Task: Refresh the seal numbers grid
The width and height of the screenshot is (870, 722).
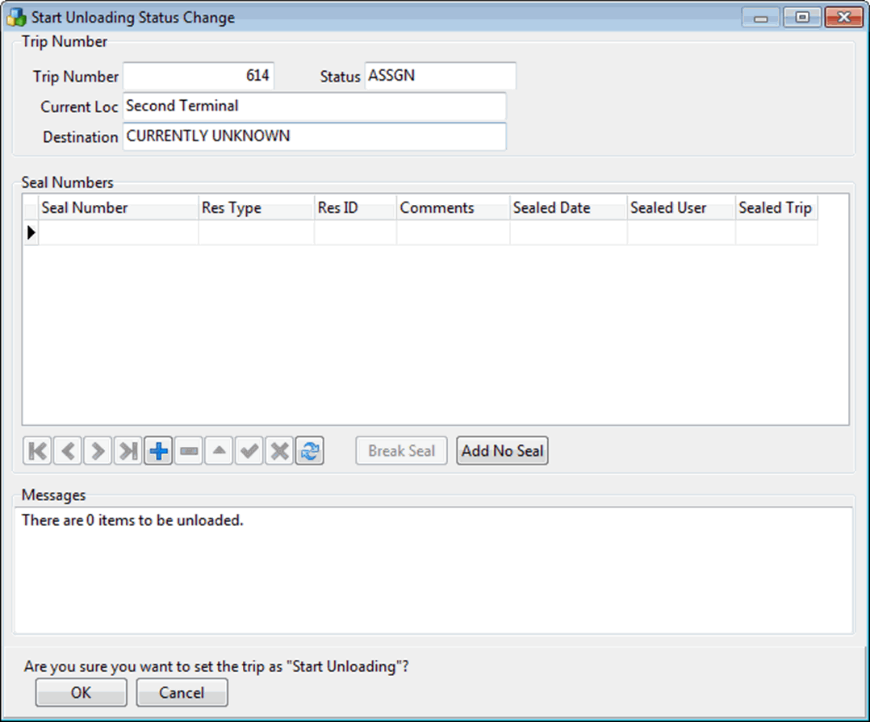Action: (x=310, y=450)
